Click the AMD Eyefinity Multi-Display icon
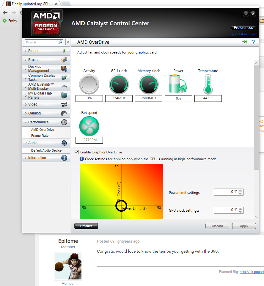The height and width of the screenshot is (286, 264). click(x=64, y=87)
